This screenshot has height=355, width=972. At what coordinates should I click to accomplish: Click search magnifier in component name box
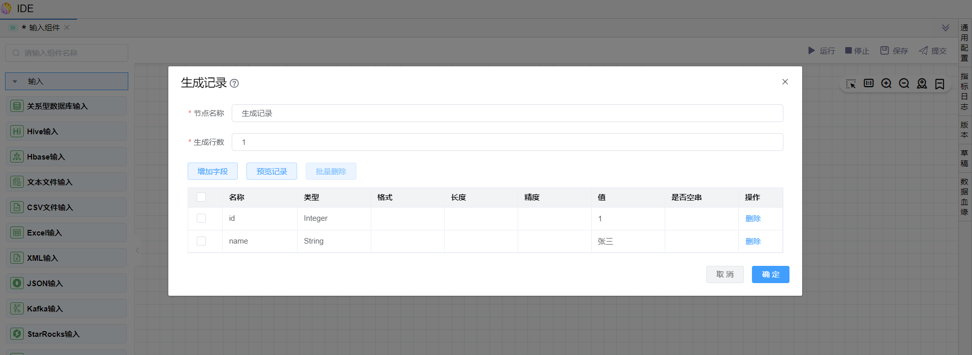(16, 53)
